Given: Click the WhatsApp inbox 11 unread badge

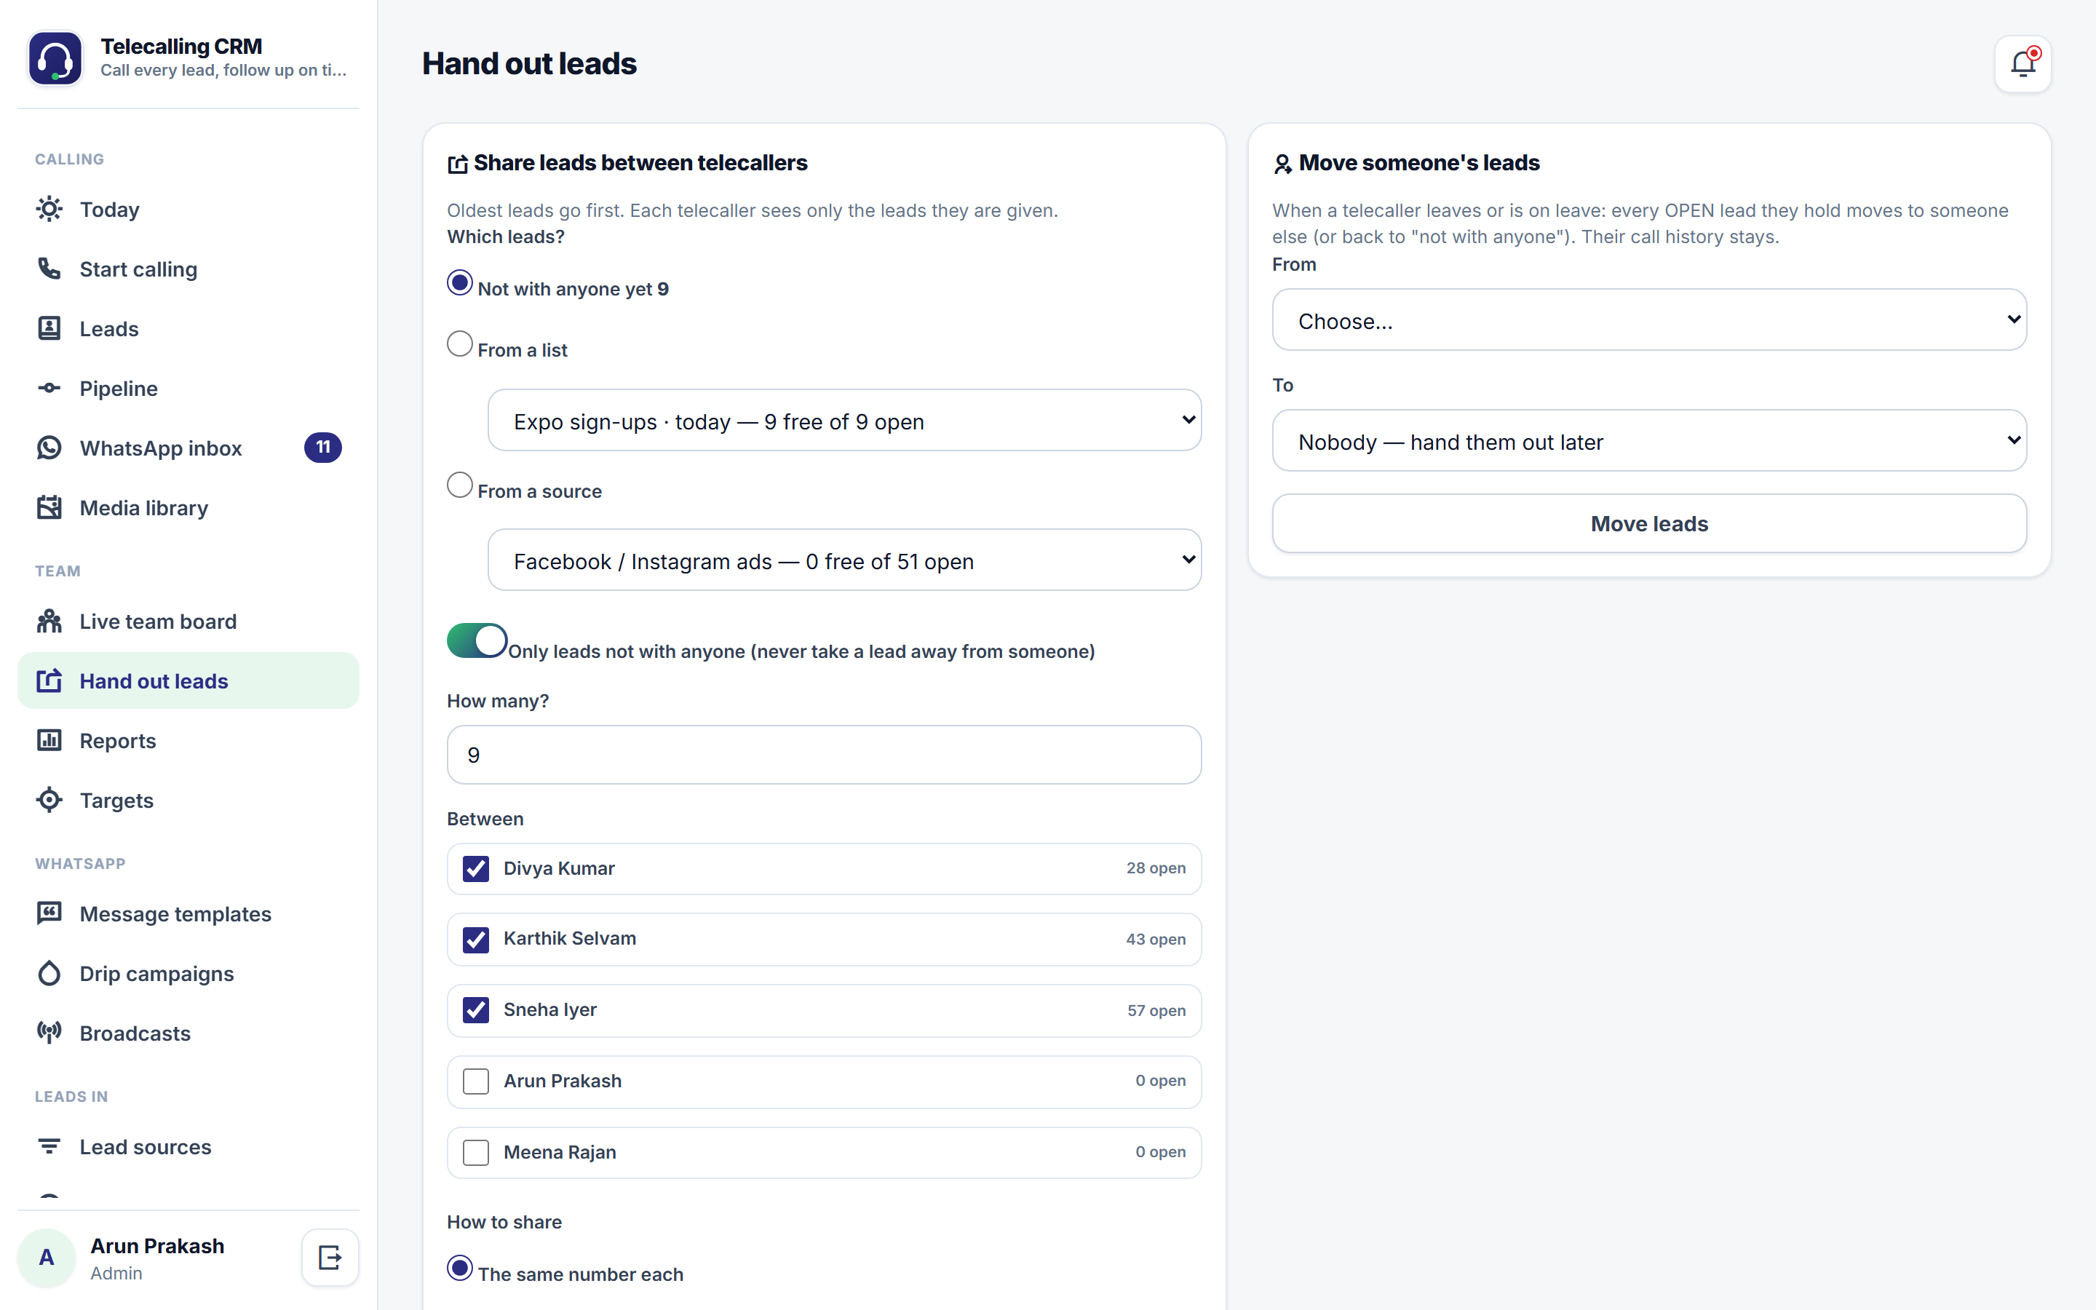Looking at the screenshot, I should [x=323, y=447].
